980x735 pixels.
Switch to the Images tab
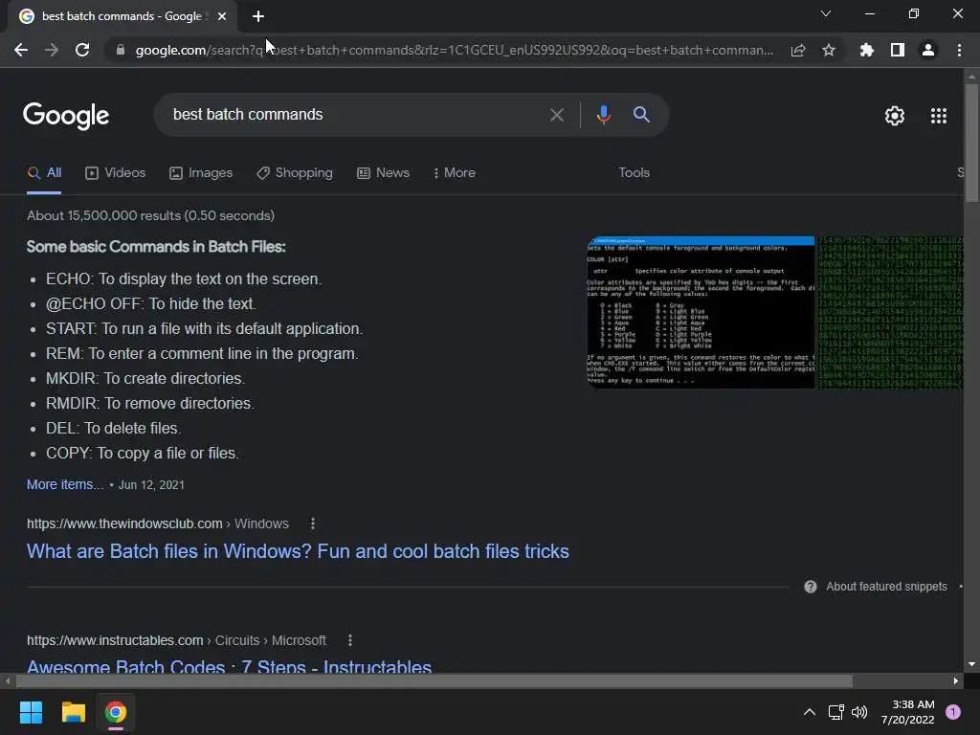click(201, 173)
